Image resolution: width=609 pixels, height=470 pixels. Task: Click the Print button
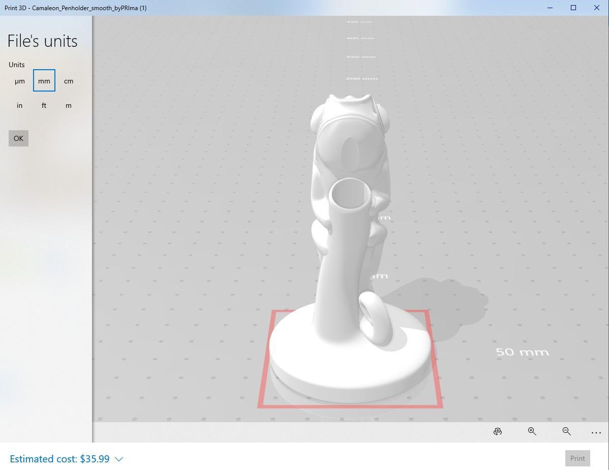(x=577, y=458)
